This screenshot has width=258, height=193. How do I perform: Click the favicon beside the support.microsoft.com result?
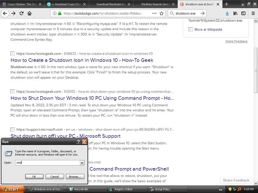(x=13, y=129)
